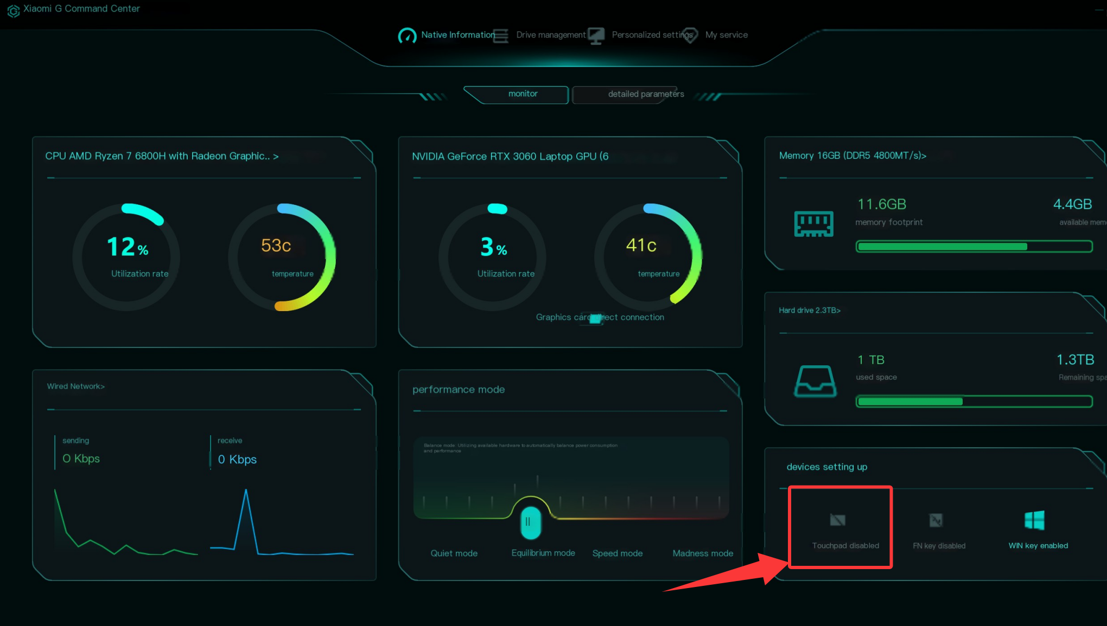Click the devices setting up heading

point(827,467)
